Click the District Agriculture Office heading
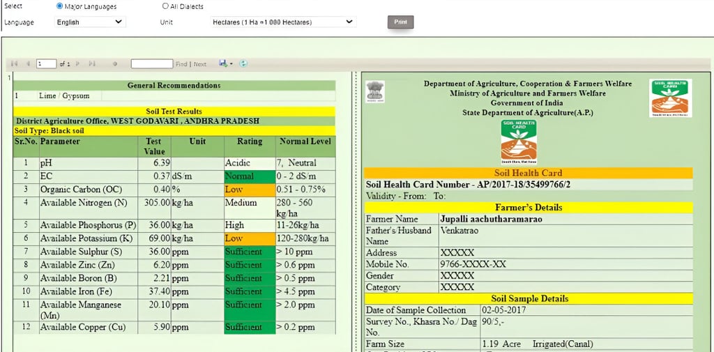The image size is (714, 352). click(137, 121)
